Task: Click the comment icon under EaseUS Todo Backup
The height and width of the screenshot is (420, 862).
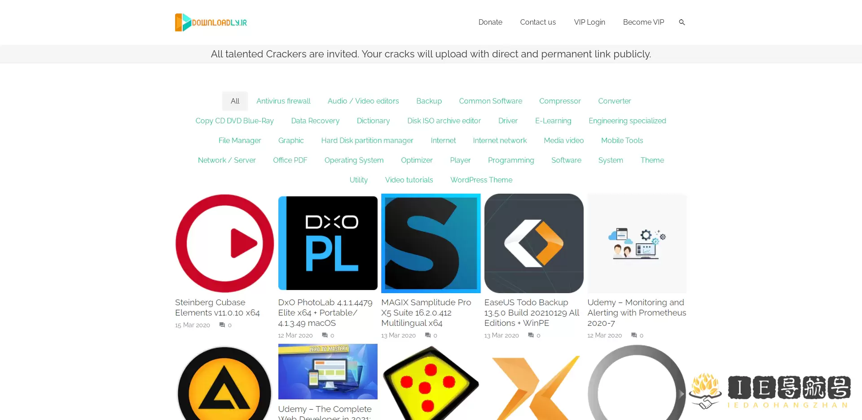Action: coord(531,335)
